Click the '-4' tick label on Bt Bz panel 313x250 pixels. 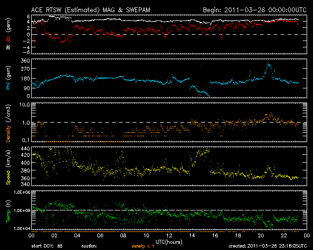pos(26,47)
